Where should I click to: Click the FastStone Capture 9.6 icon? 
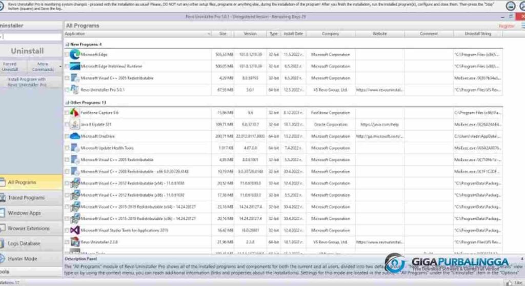pyautogui.click(x=75, y=113)
